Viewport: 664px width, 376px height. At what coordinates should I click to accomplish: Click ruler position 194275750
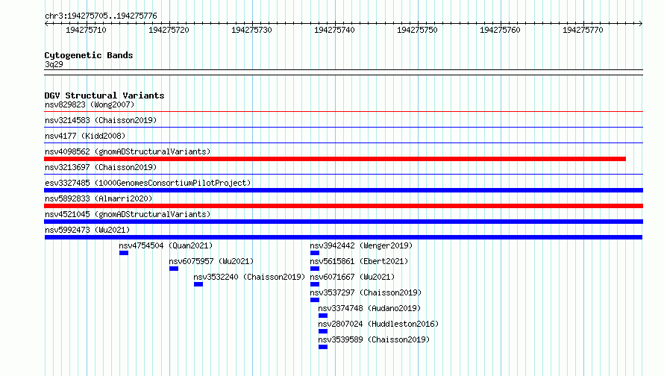(417, 30)
